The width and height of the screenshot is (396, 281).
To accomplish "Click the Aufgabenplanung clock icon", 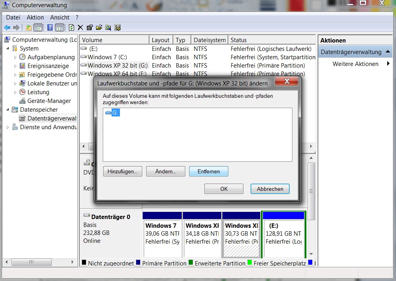I will click(22, 57).
